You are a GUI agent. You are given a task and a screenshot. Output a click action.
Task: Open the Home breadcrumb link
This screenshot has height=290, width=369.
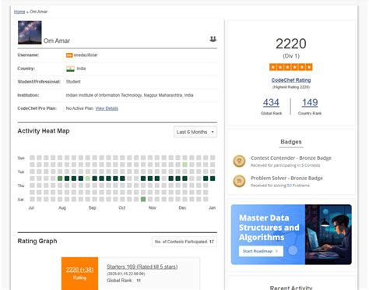[x=19, y=12]
